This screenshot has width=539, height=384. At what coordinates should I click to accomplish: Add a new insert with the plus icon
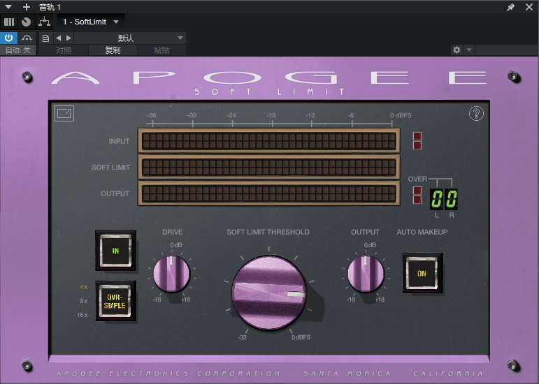(x=26, y=6)
